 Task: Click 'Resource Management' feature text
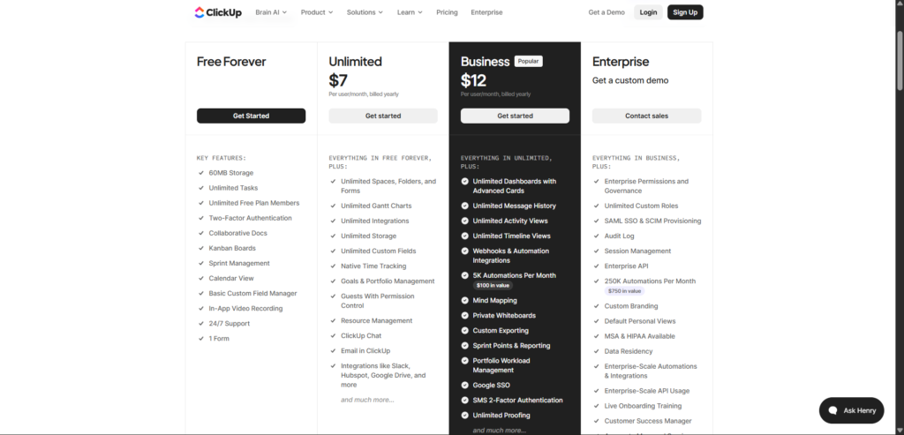point(376,320)
